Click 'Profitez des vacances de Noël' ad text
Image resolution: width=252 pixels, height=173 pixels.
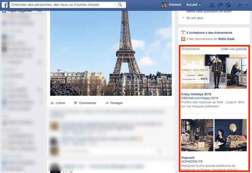tap(213, 104)
